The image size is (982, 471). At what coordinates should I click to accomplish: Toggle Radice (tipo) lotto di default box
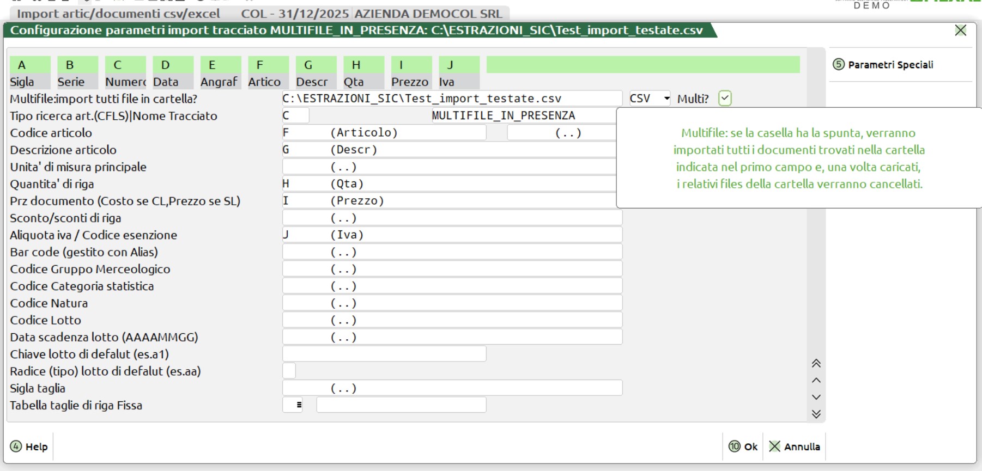click(289, 371)
